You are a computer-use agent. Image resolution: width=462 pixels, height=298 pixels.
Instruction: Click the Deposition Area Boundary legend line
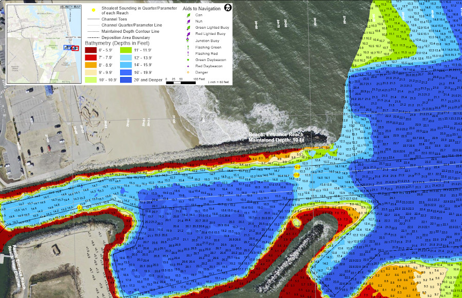pos(92,38)
